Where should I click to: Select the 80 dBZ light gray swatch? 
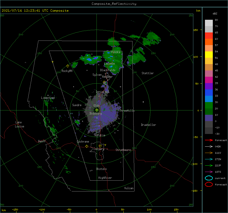click(x=209, y=23)
